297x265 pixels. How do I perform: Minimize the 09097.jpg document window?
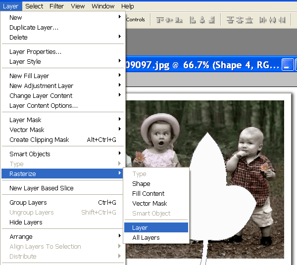288,65
